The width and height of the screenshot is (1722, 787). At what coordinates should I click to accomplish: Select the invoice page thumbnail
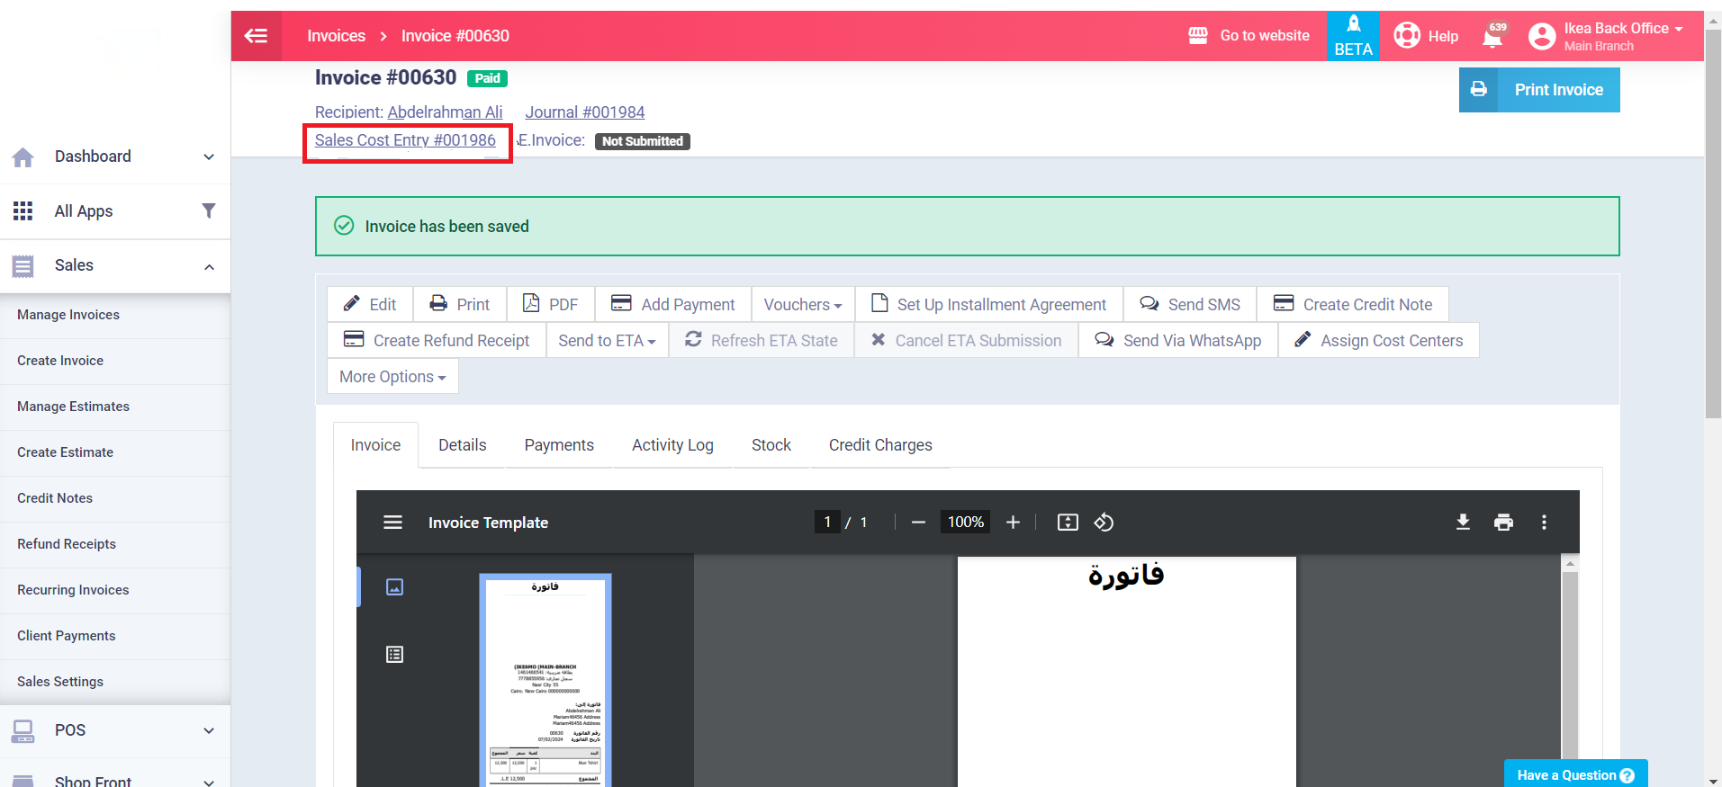545,680
